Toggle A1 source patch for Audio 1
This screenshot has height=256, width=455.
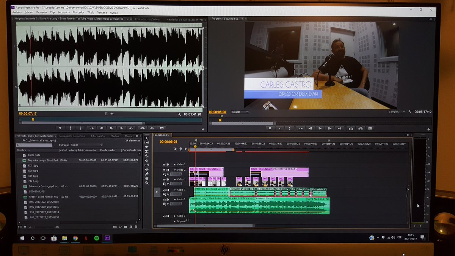click(x=157, y=192)
